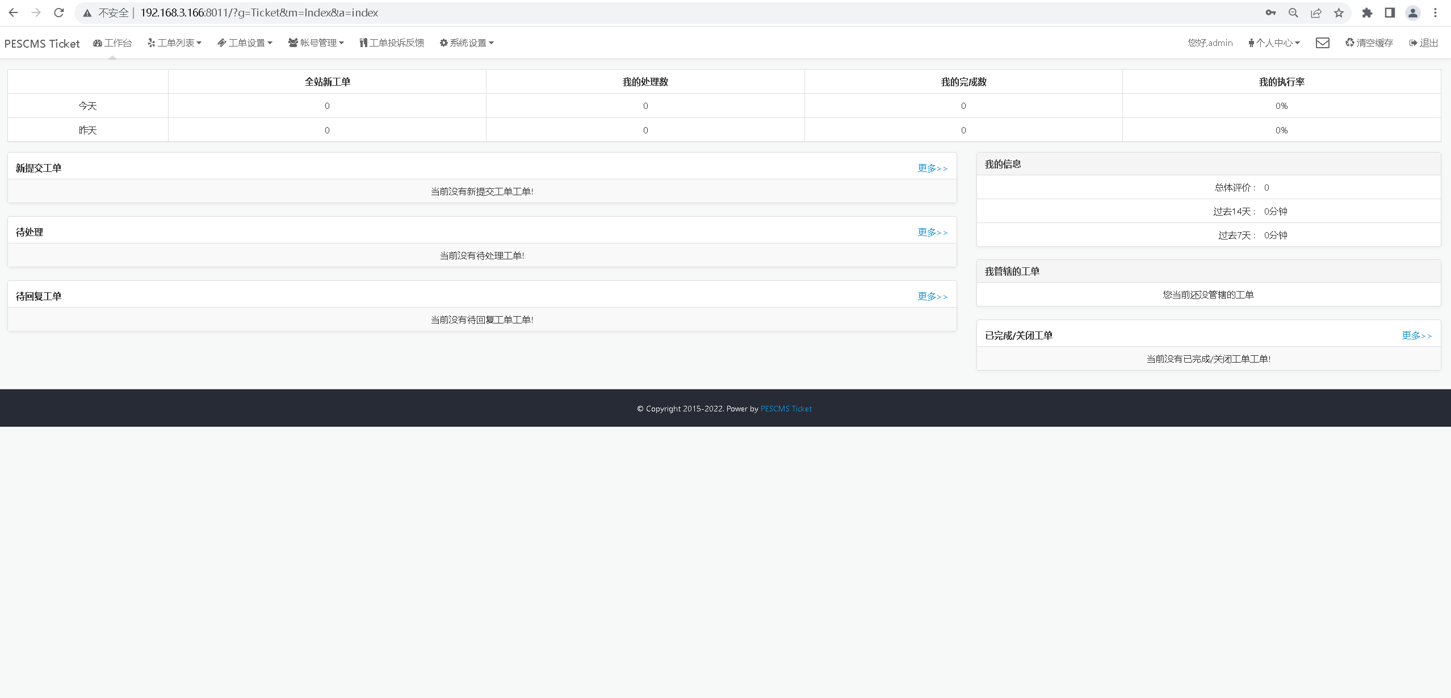
Task: Expand the 系统设置 dropdown
Action: coord(467,43)
